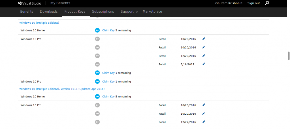Click the gray key icon in the 5/18/2017 row
290x129 pixels.
[97, 64]
